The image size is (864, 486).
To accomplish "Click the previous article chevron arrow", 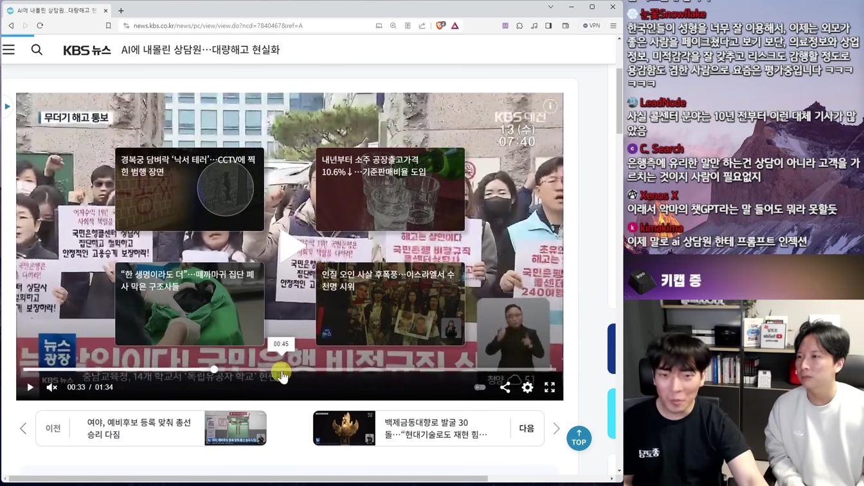I will coord(23,428).
